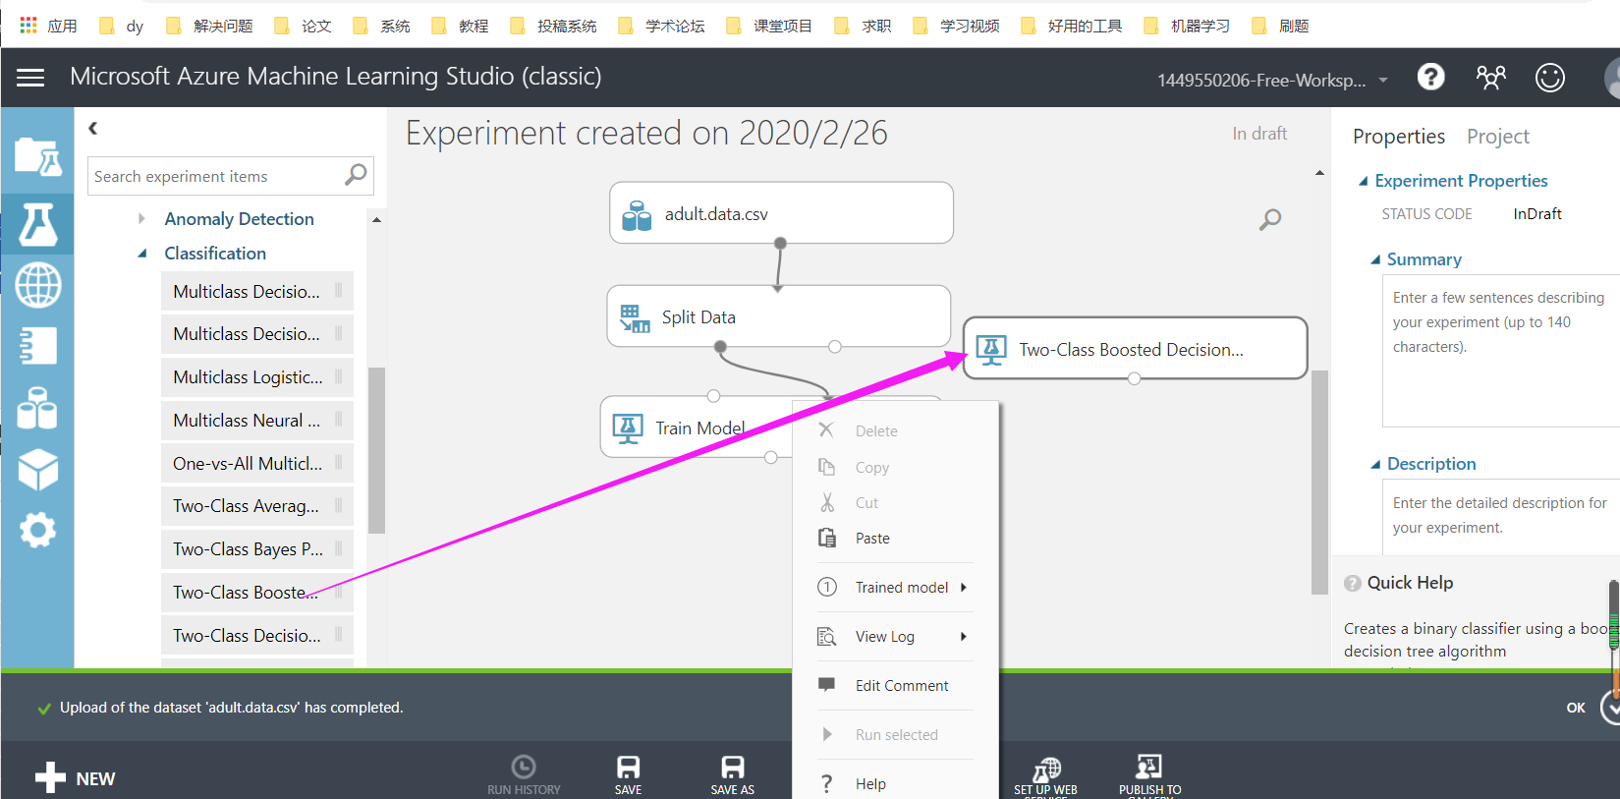Click the module palette vertical scrollbar
The width and height of the screenshot is (1620, 799).
tap(376, 449)
